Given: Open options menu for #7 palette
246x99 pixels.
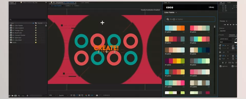Looking at the screenshot, I should click(183, 65).
